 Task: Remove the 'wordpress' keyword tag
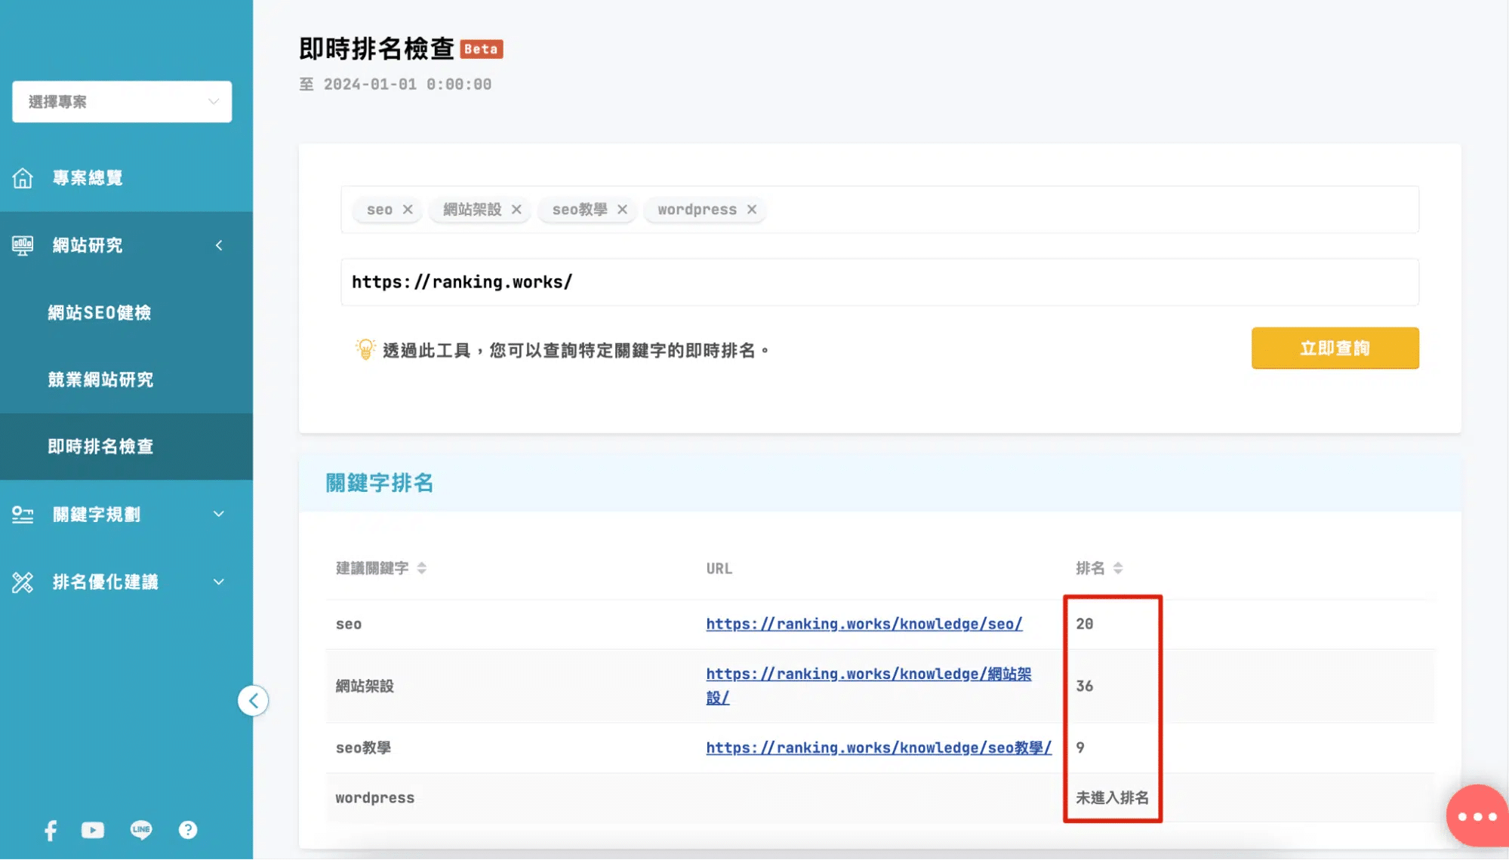pyautogui.click(x=752, y=210)
